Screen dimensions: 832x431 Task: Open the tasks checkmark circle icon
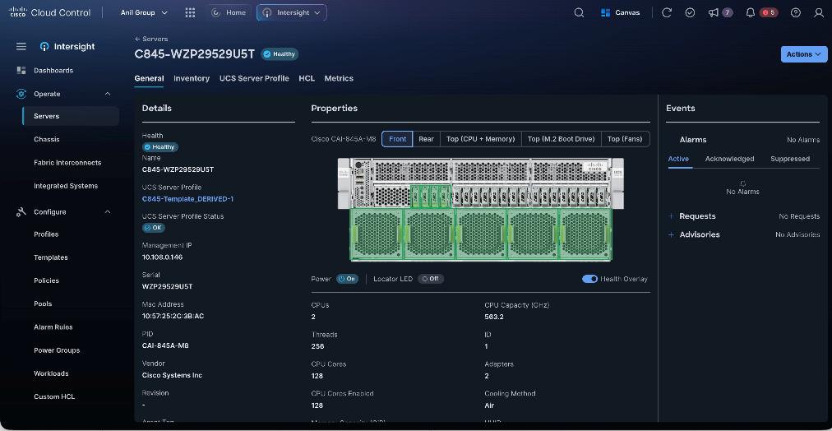[690, 12]
